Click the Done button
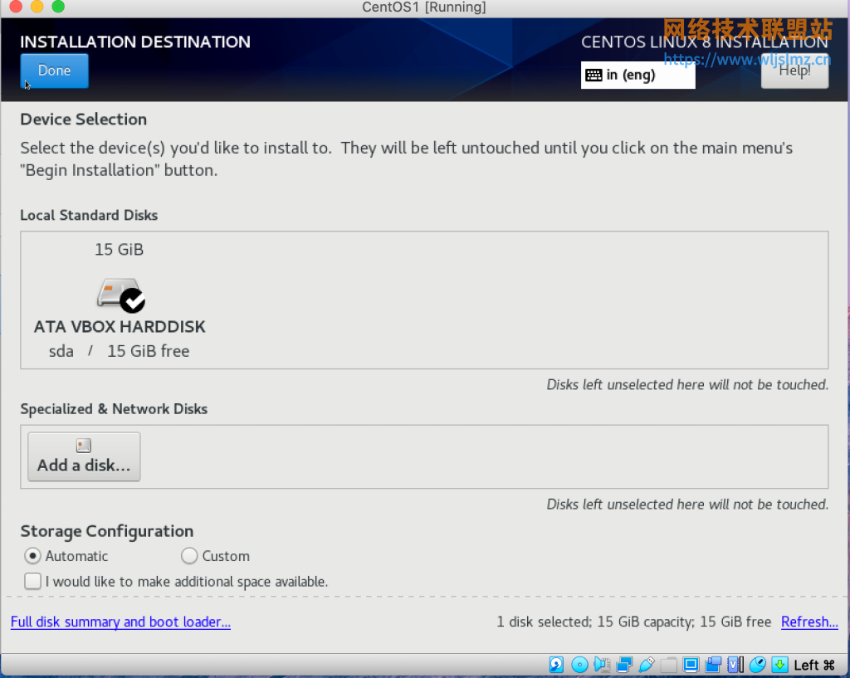Image resolution: width=850 pixels, height=678 pixels. tap(54, 71)
